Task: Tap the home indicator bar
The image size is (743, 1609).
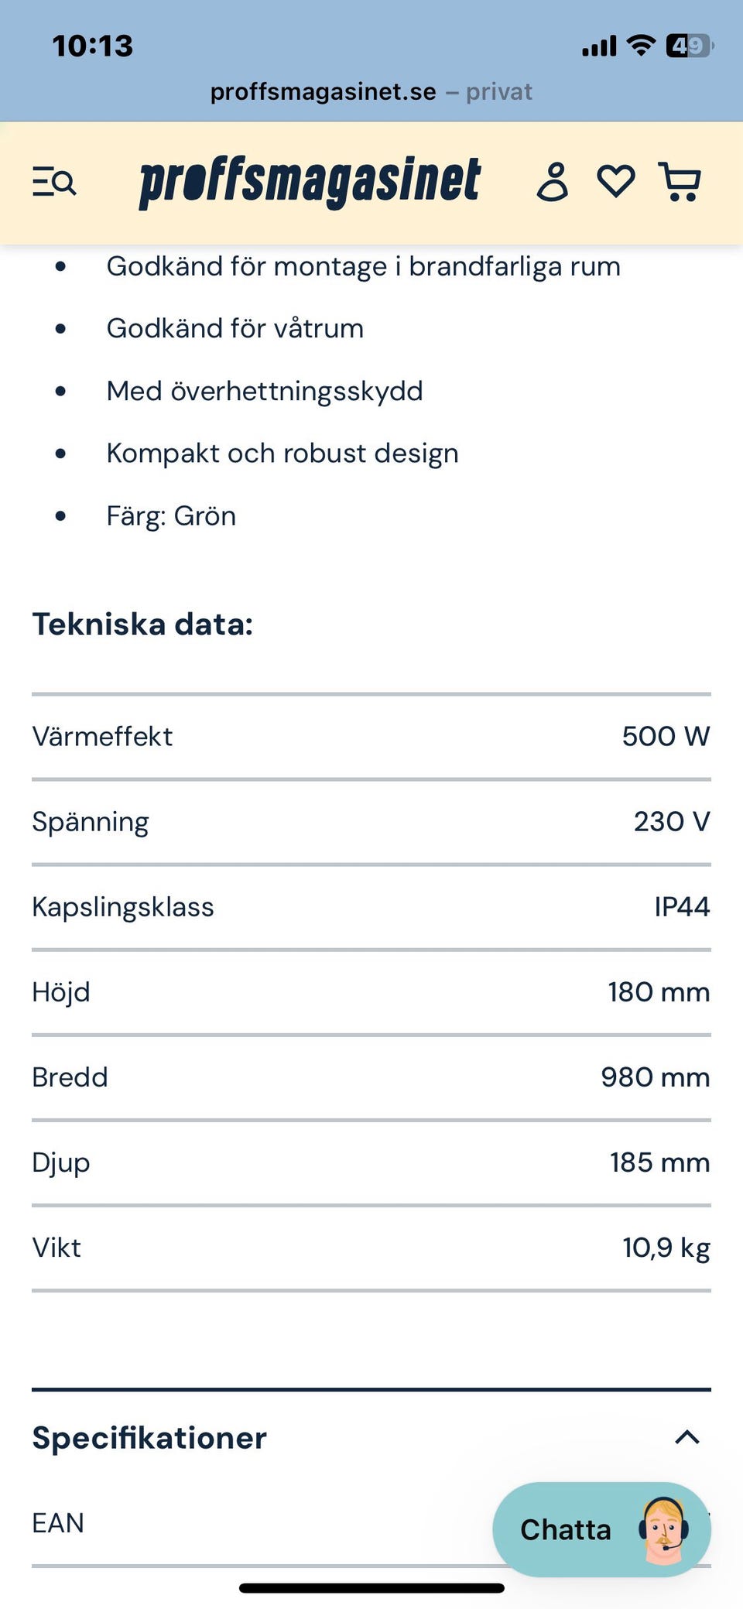Action: pyautogui.click(x=371, y=1588)
